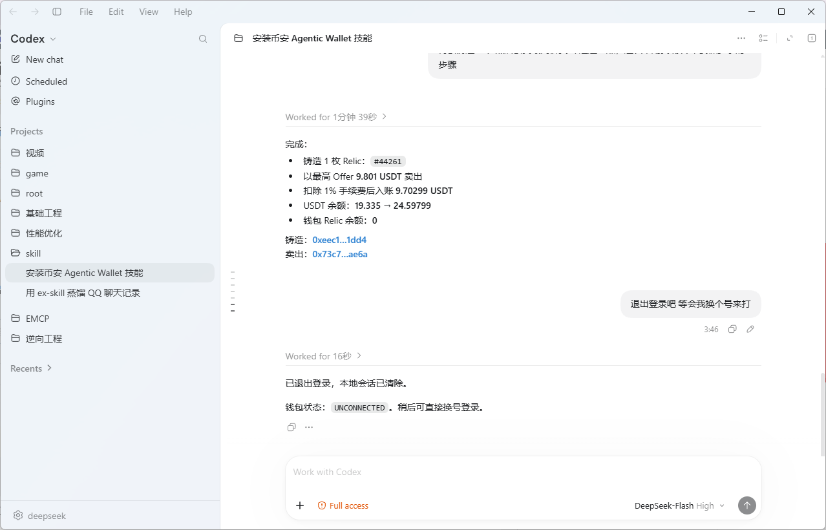This screenshot has height=530, width=826.
Task: Select the 用 ex-skill 蒸馏 QQ 聊天记录 chat
Action: point(110,293)
